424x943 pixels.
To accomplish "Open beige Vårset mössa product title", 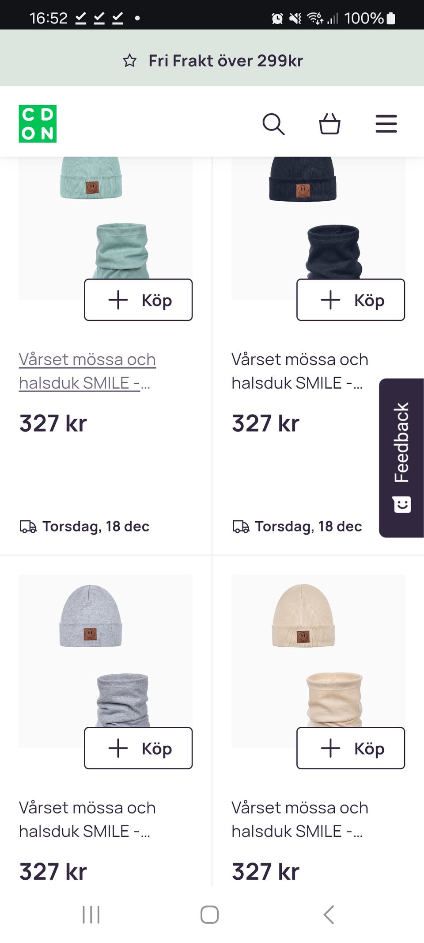I will (x=299, y=819).
